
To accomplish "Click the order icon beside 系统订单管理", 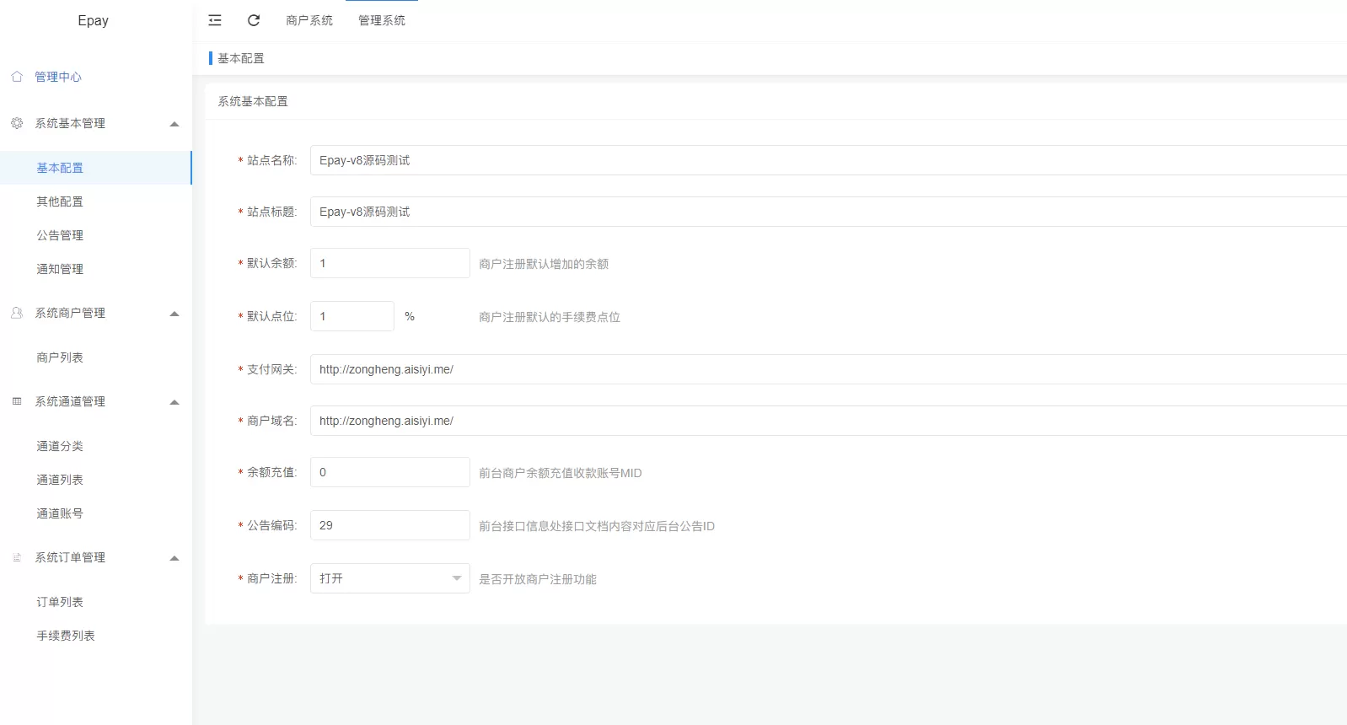I will 17,557.
